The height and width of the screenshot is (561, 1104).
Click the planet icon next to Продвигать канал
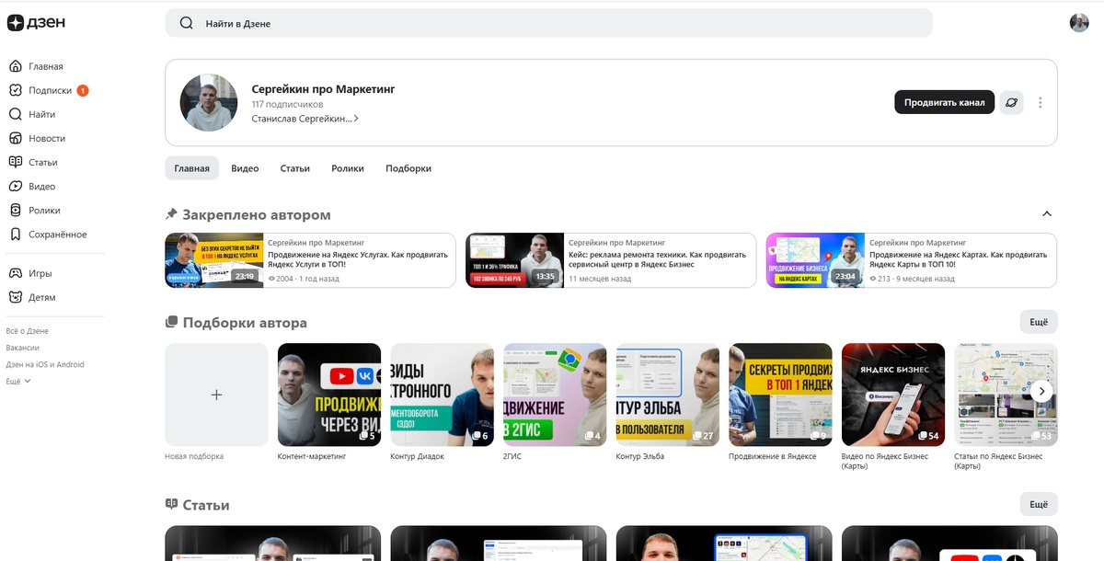click(x=1011, y=102)
